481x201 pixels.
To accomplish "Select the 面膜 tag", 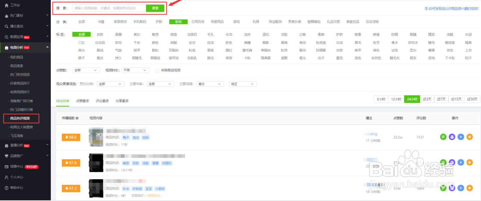I will pyautogui.click(x=118, y=34).
